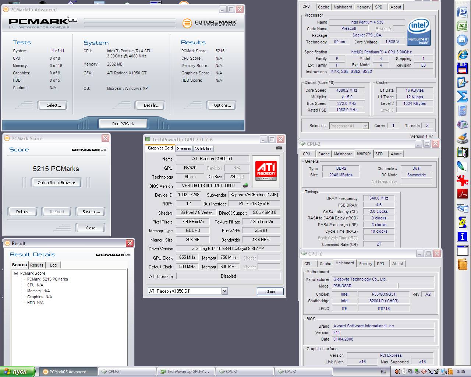Click the Start button (пуск)
The height and width of the screenshot is (377, 471).
click(x=18, y=371)
